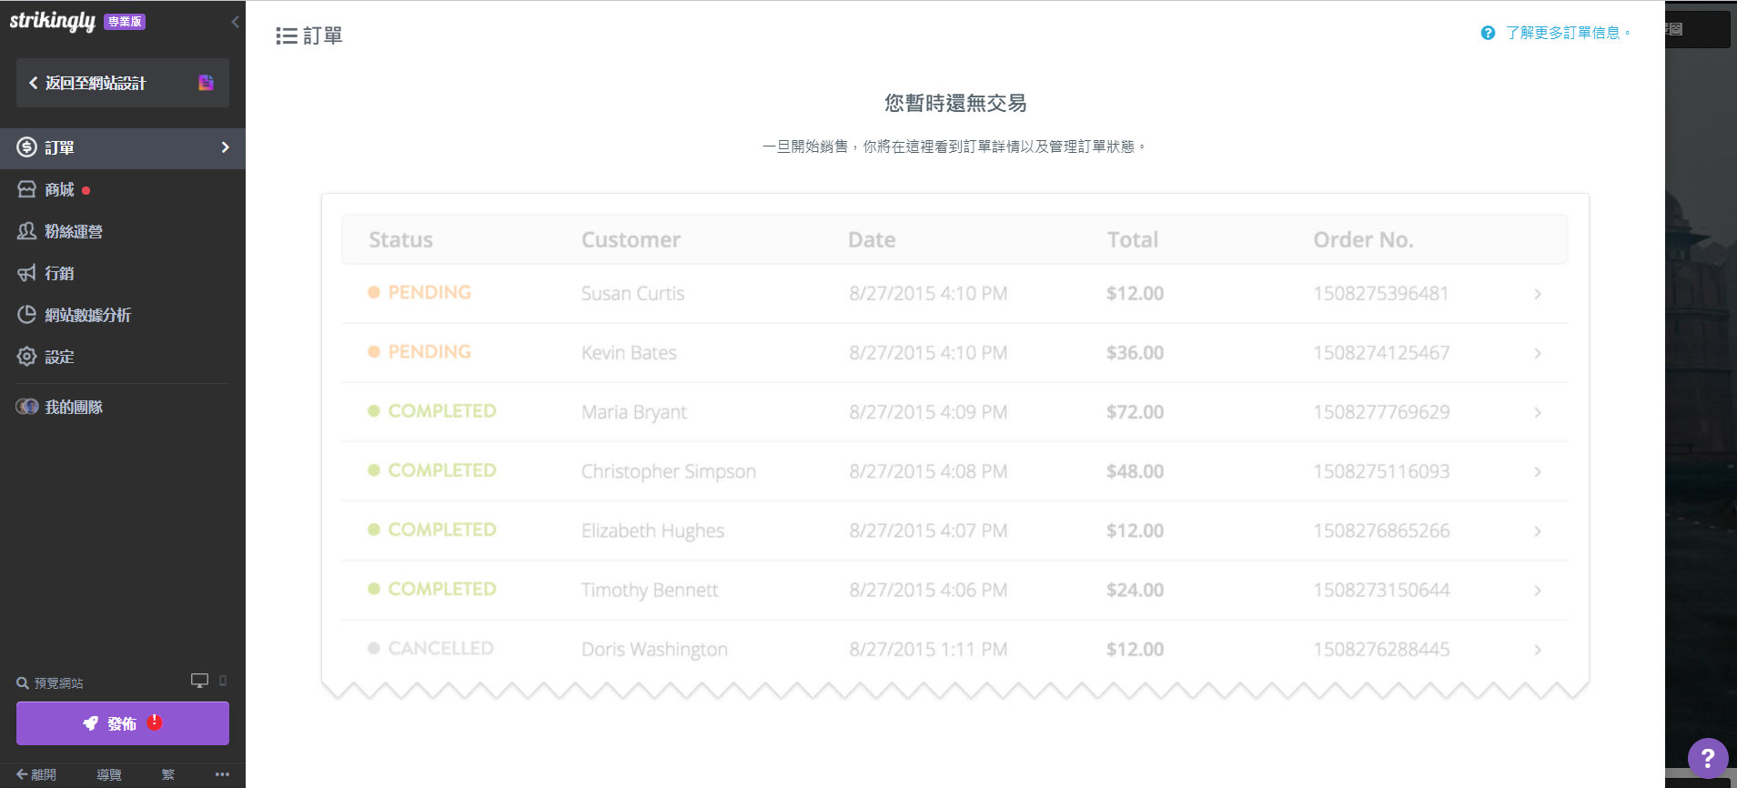Click 離開 to exit
This screenshot has width=1737, height=788.
(36, 774)
